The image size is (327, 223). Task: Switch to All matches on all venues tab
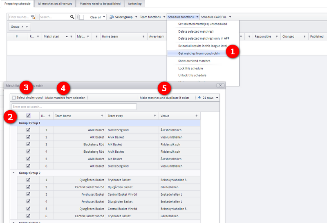coord(55,4)
